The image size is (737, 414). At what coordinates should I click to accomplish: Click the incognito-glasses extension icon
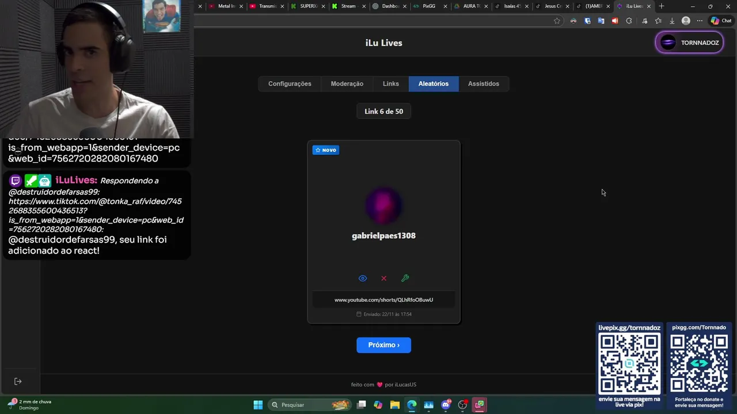(573, 21)
